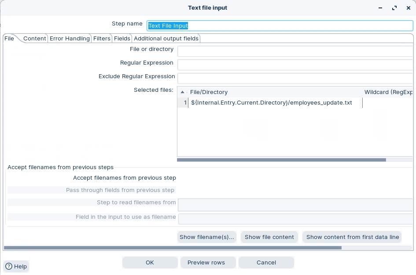Close the Text file input dialog
The height and width of the screenshot is (275, 416).
pos(408,8)
